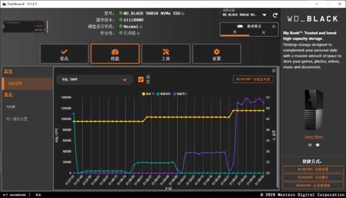Select the first ad carousel dot

tap(310, 145)
